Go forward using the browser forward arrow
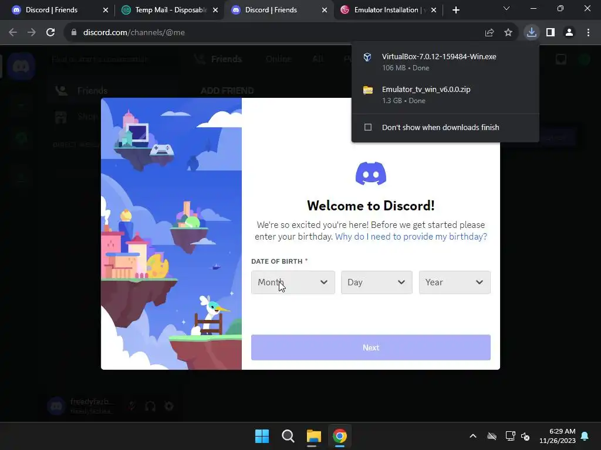This screenshot has width=601, height=450. [32, 32]
